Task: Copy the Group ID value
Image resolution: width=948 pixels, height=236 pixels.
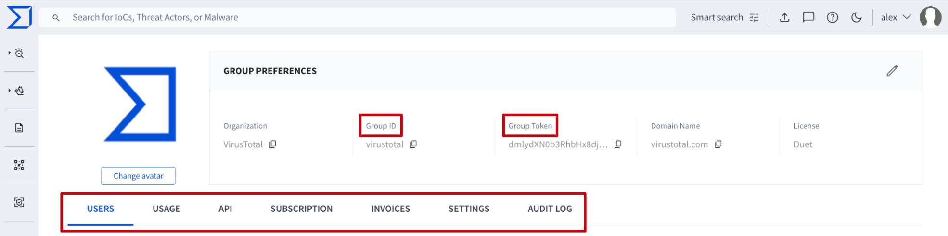Action: point(413,144)
